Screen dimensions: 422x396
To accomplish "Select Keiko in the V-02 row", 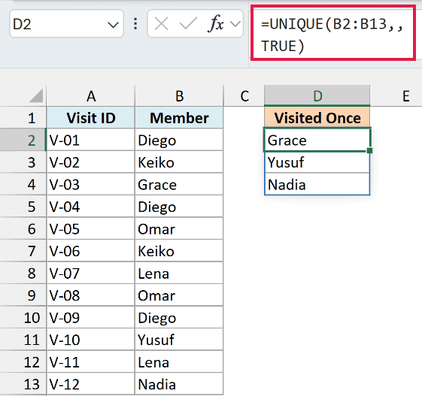I will 179,162.
